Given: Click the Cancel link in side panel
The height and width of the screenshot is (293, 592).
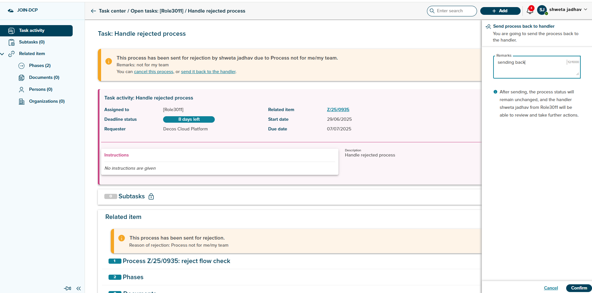Looking at the screenshot, I should pyautogui.click(x=551, y=288).
